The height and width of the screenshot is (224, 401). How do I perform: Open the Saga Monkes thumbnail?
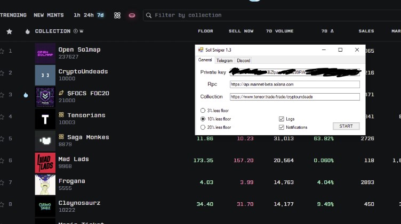(x=45, y=141)
